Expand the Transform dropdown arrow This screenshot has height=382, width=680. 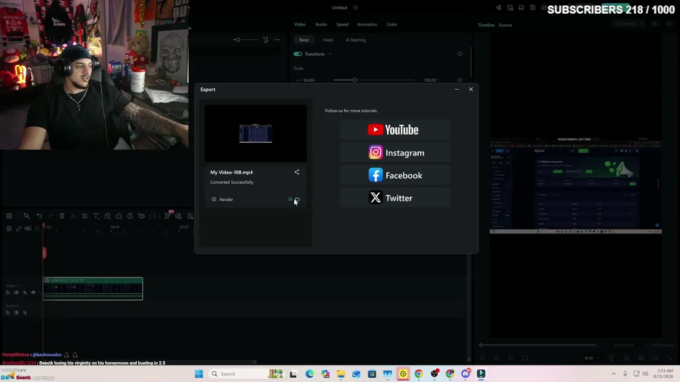click(x=330, y=54)
